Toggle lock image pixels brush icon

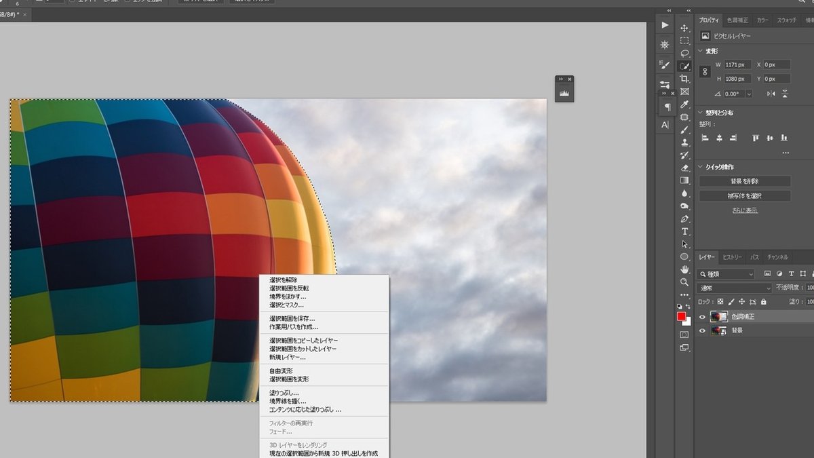[x=731, y=302]
